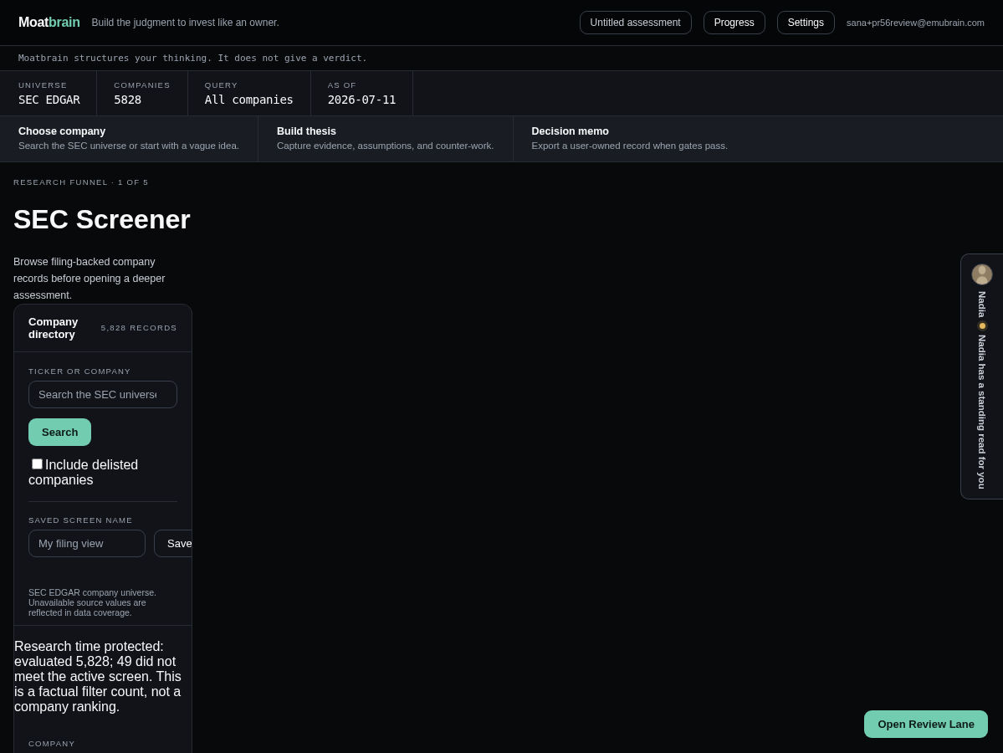Image resolution: width=1003 pixels, height=753 pixels.
Task: Open the Untitled assessment button
Action: (x=635, y=23)
